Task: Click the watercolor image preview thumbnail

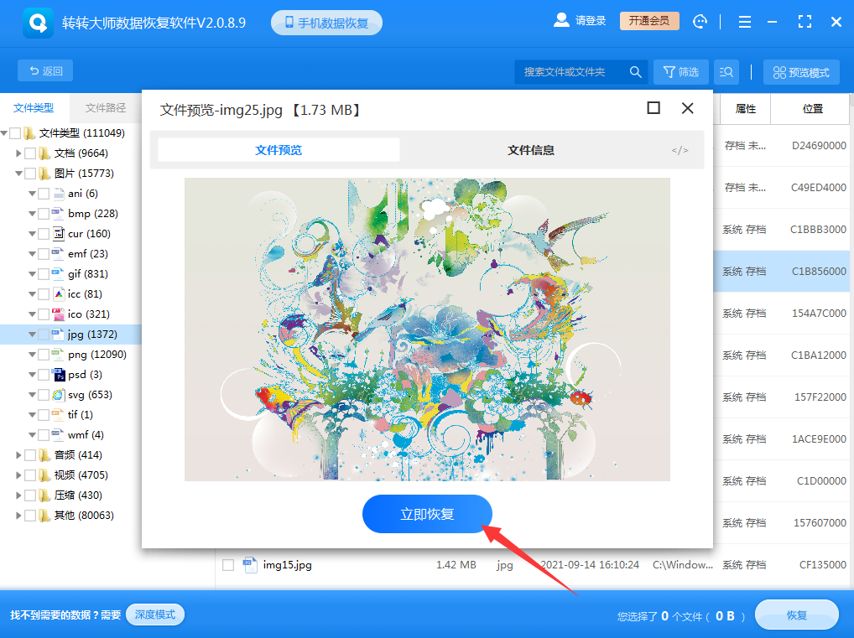Action: [x=427, y=327]
